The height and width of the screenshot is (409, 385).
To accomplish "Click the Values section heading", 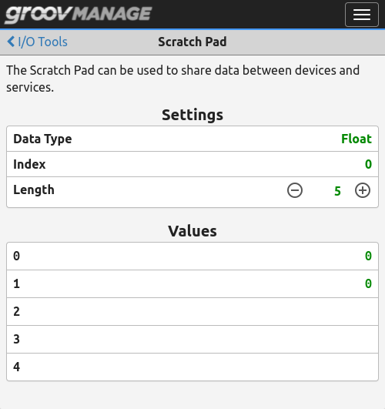I will pos(192,231).
